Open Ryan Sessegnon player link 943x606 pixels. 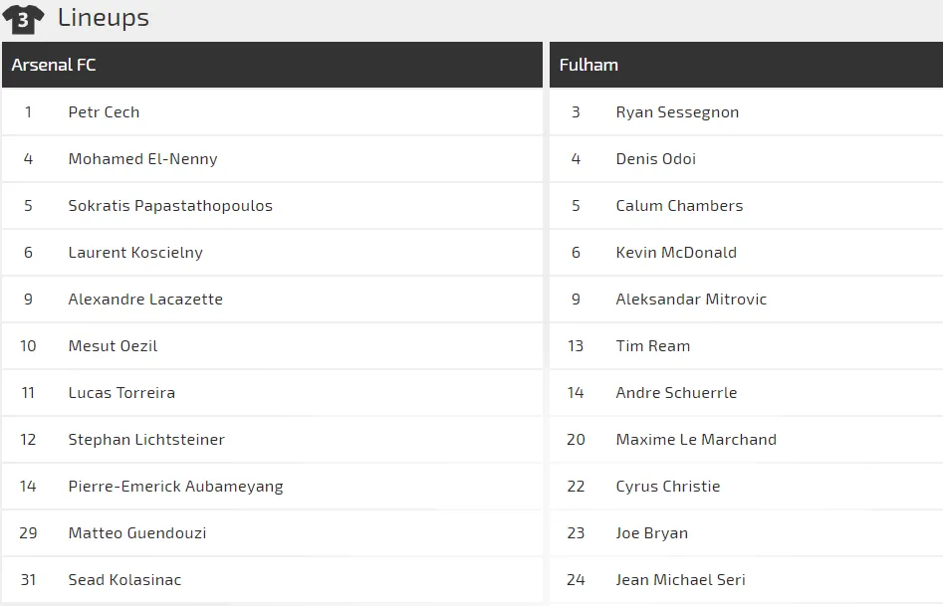pos(677,112)
